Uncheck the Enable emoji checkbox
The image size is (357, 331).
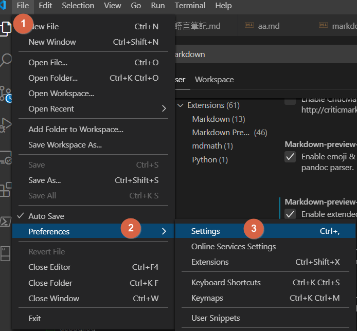291,156
